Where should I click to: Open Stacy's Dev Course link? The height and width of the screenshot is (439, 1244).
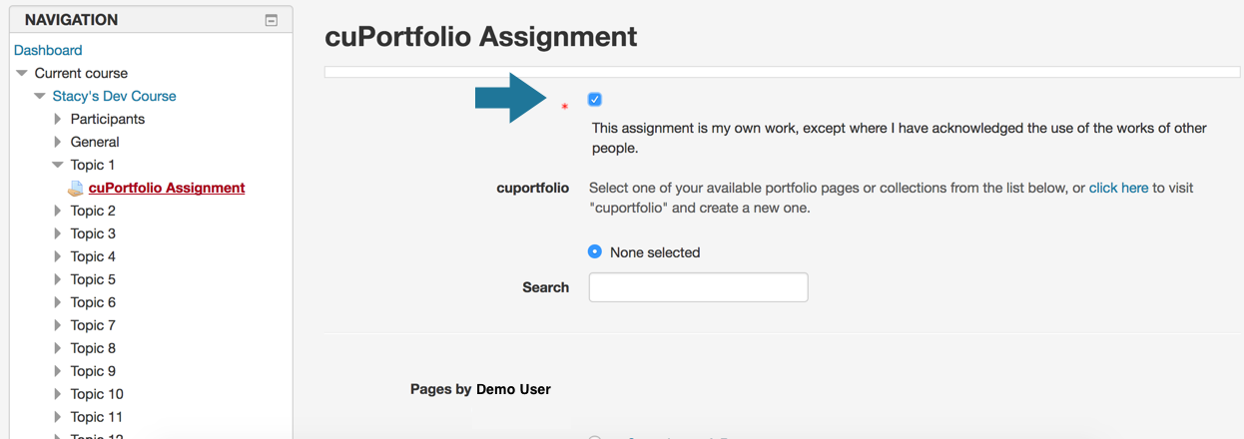click(114, 96)
